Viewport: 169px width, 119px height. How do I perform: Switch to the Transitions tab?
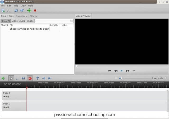[22, 16]
